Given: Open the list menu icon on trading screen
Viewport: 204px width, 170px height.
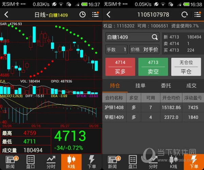Looking at the screenshot, I should click(x=198, y=14).
